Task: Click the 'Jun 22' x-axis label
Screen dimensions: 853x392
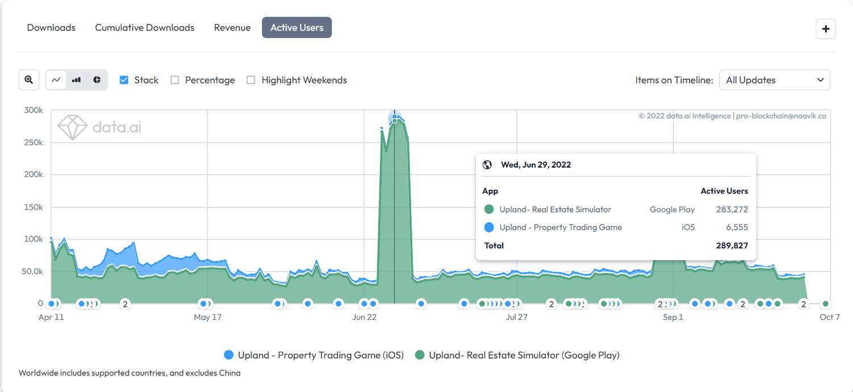Action: [365, 317]
